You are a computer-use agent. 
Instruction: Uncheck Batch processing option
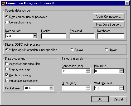pos(7,75)
